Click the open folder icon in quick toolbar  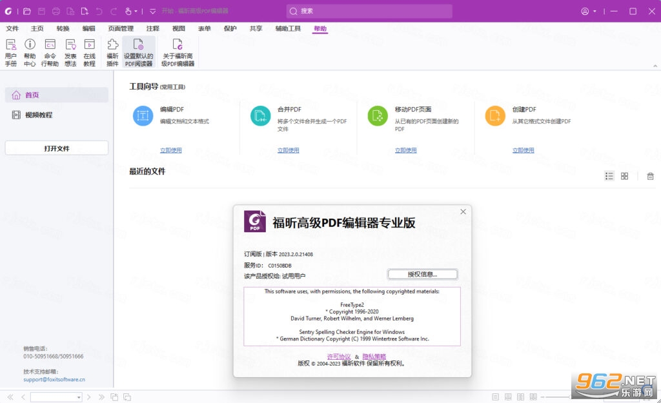click(x=27, y=12)
